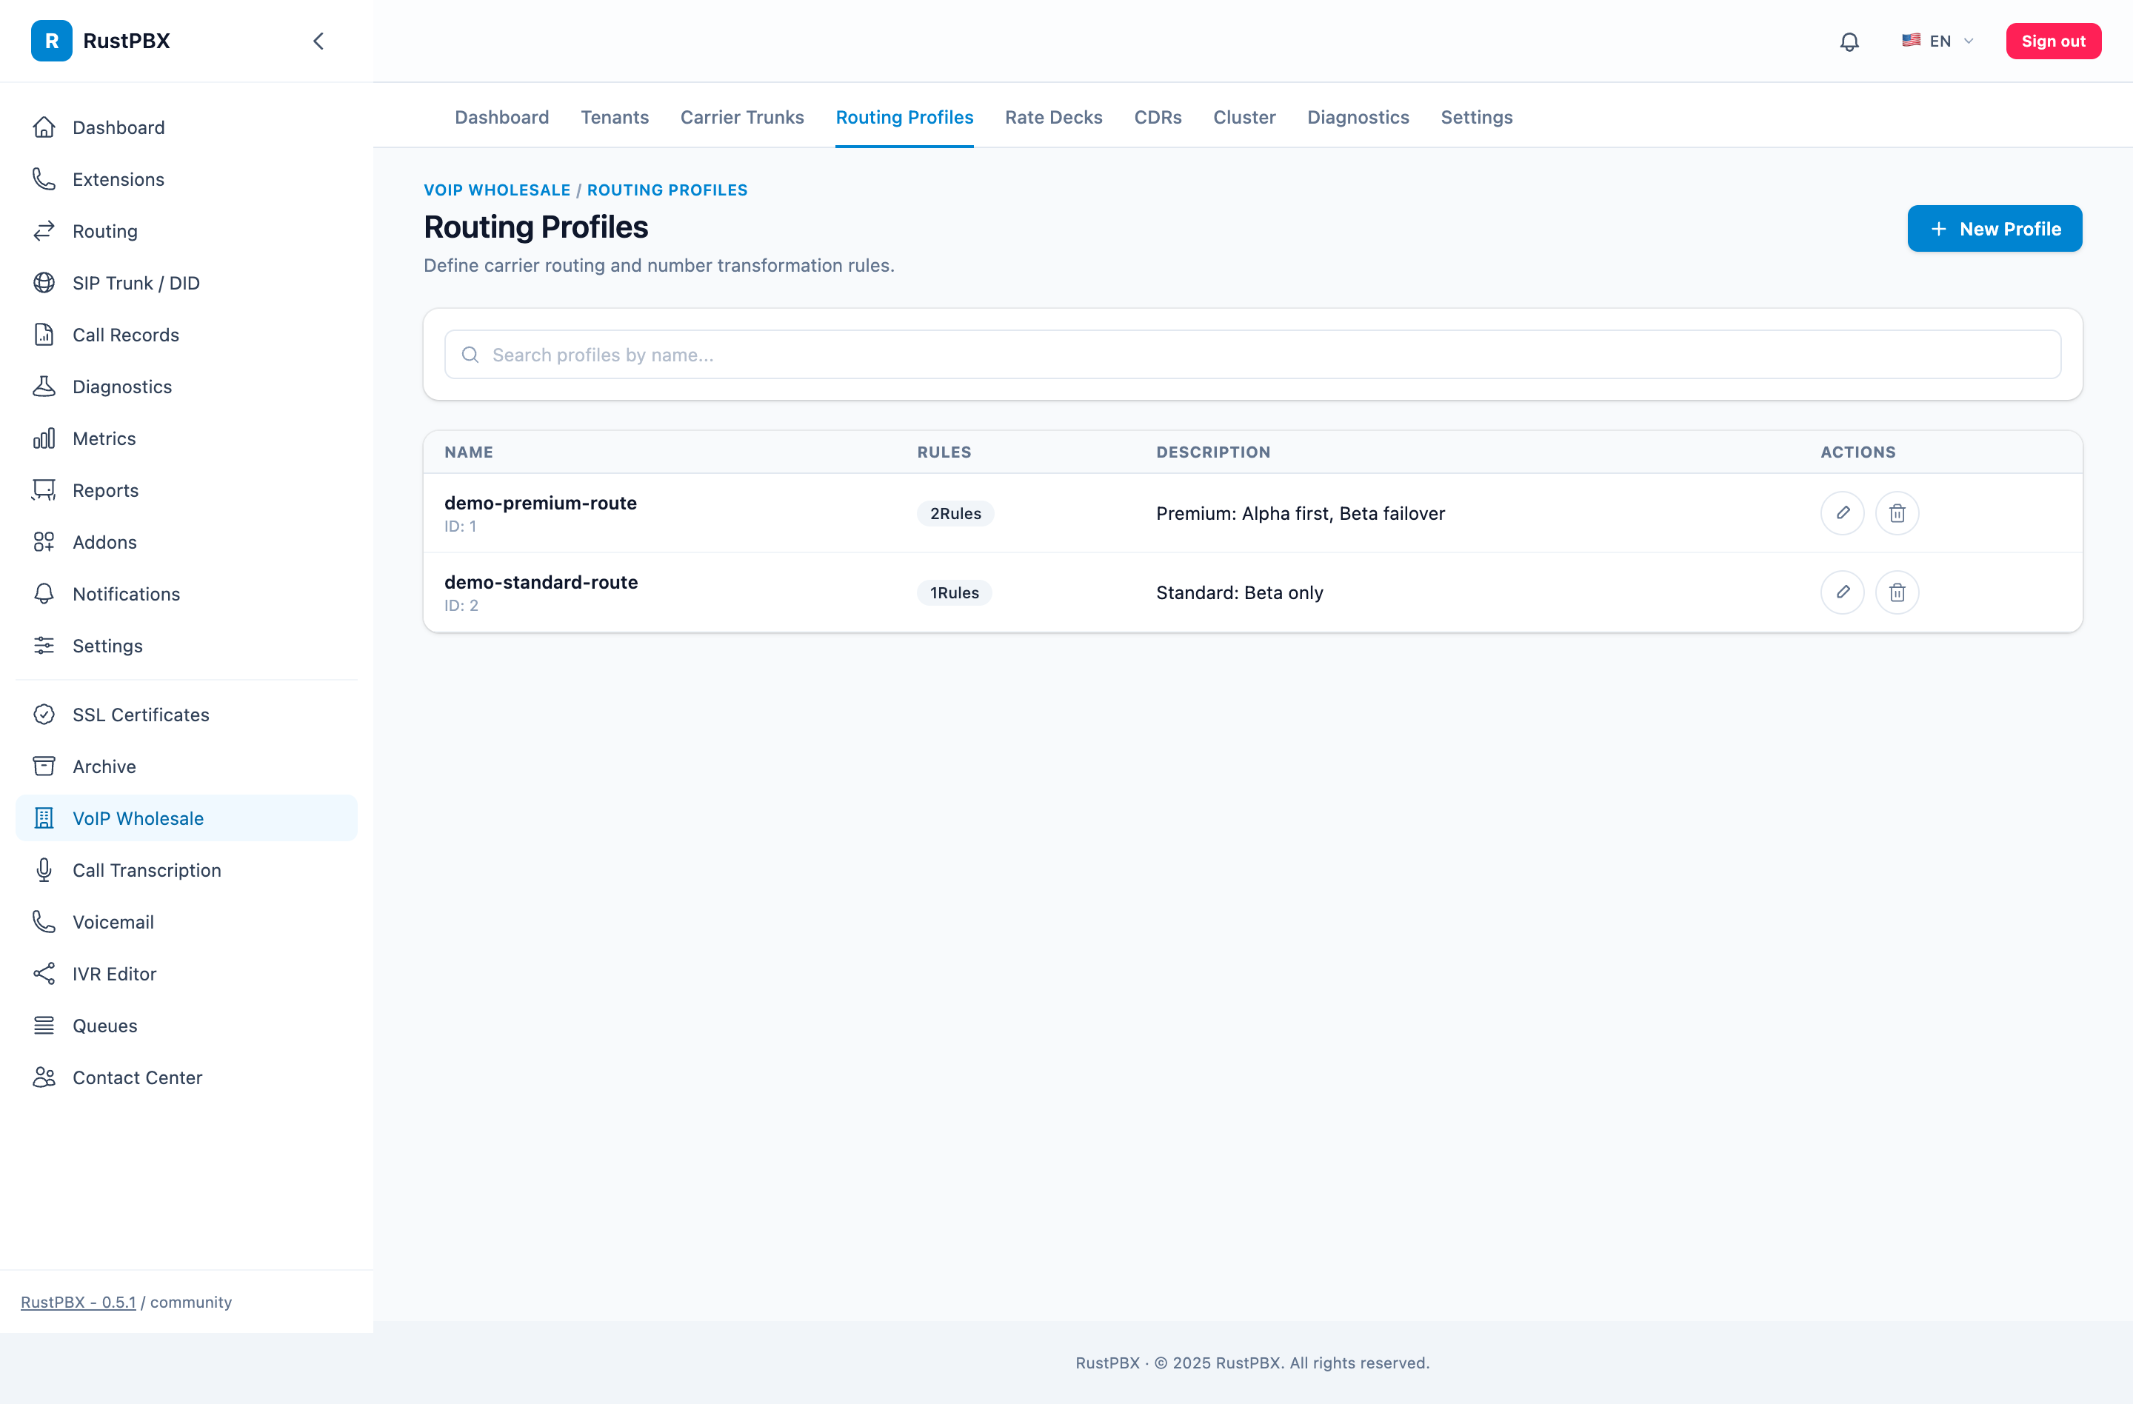This screenshot has width=2133, height=1404.
Task: Edit the demo-standard-route profile
Action: click(x=1842, y=592)
